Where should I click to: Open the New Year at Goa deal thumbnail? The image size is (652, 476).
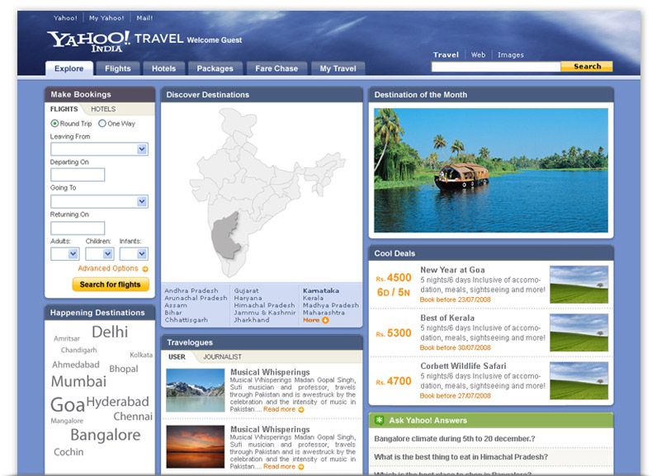[579, 285]
